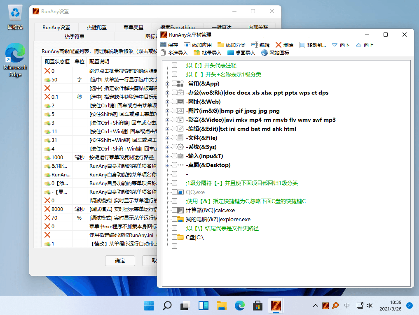Click the 图片(im&G) picture icon
The image size is (419, 315).
click(x=180, y=111)
